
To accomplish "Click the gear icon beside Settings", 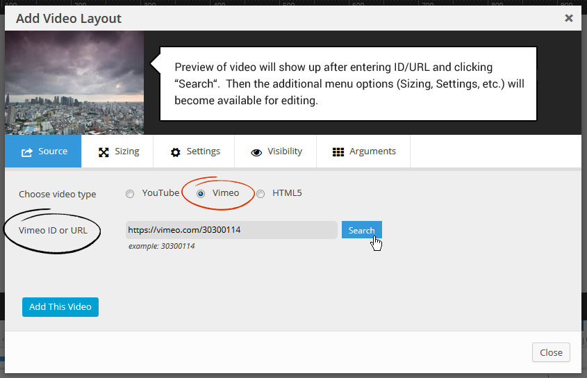I will [175, 152].
